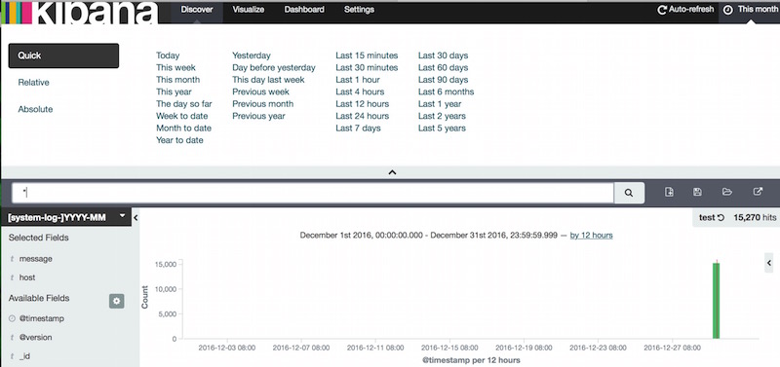The image size is (780, 367).
Task: Click the by 12 hours interval link
Action: coord(591,236)
